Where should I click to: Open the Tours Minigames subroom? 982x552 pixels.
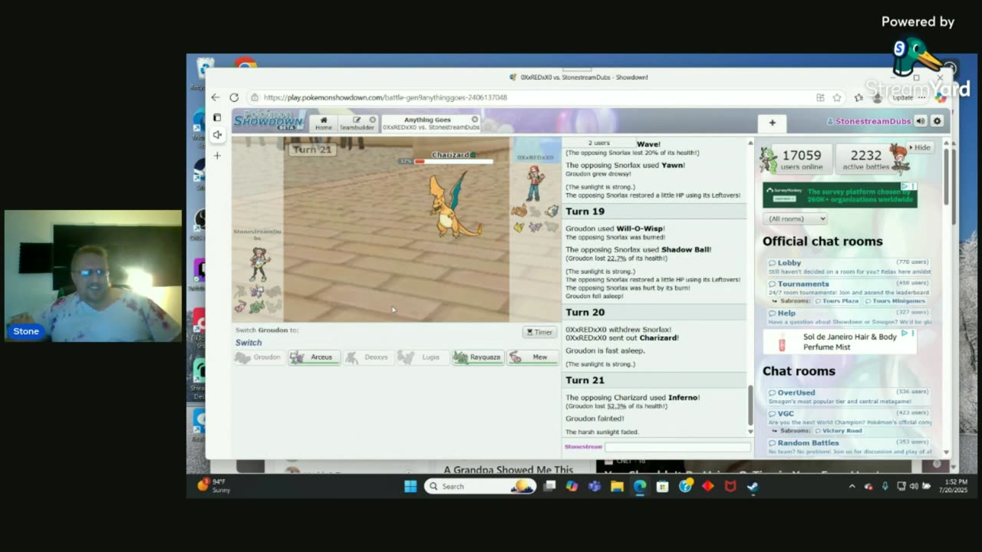895,301
